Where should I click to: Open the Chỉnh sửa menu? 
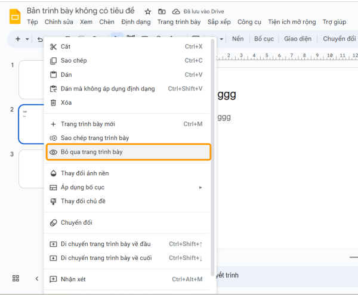point(59,22)
